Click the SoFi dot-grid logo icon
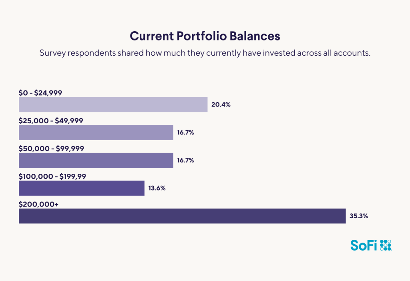Viewport: 410px width, 281px height. [385, 245]
